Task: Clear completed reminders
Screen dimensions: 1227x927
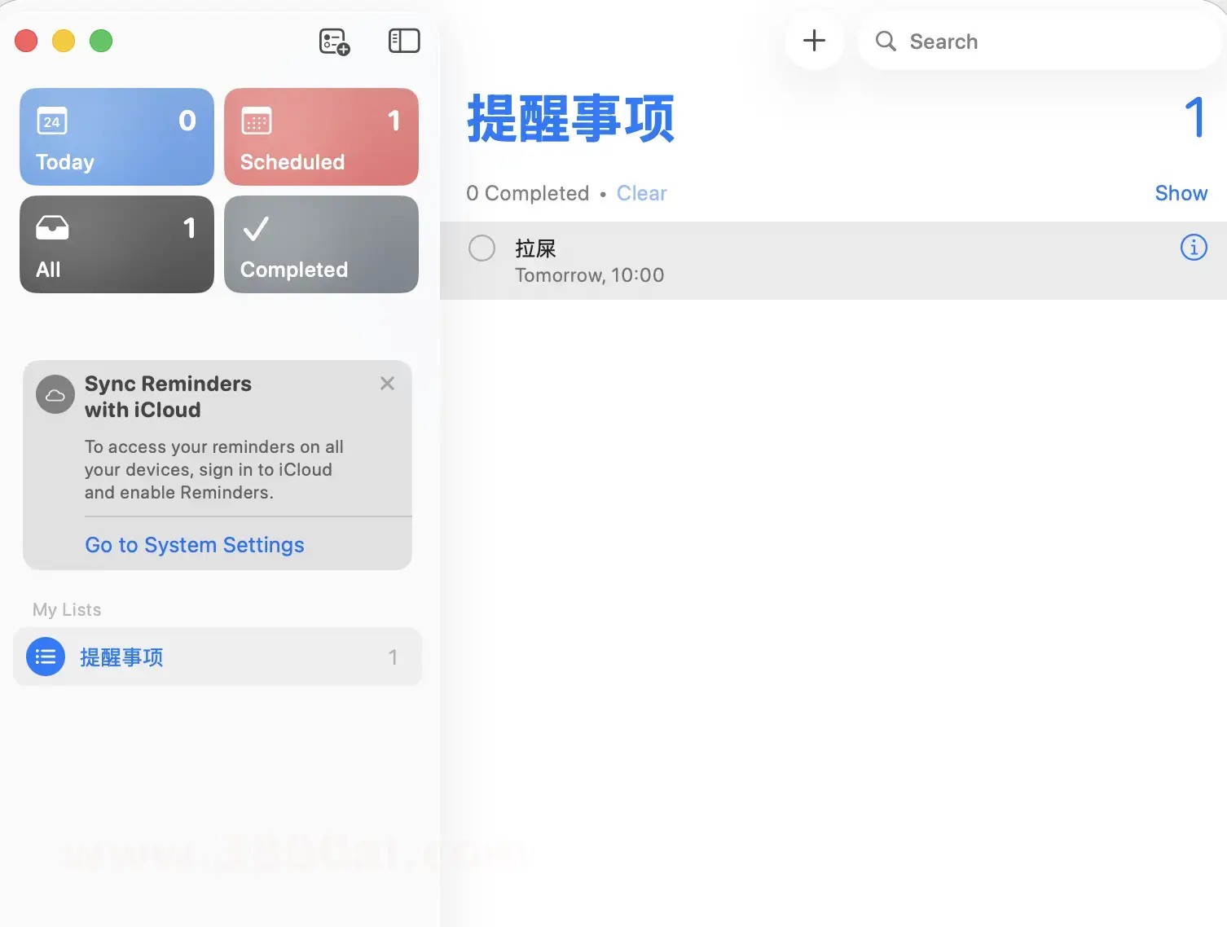Action: (x=641, y=193)
